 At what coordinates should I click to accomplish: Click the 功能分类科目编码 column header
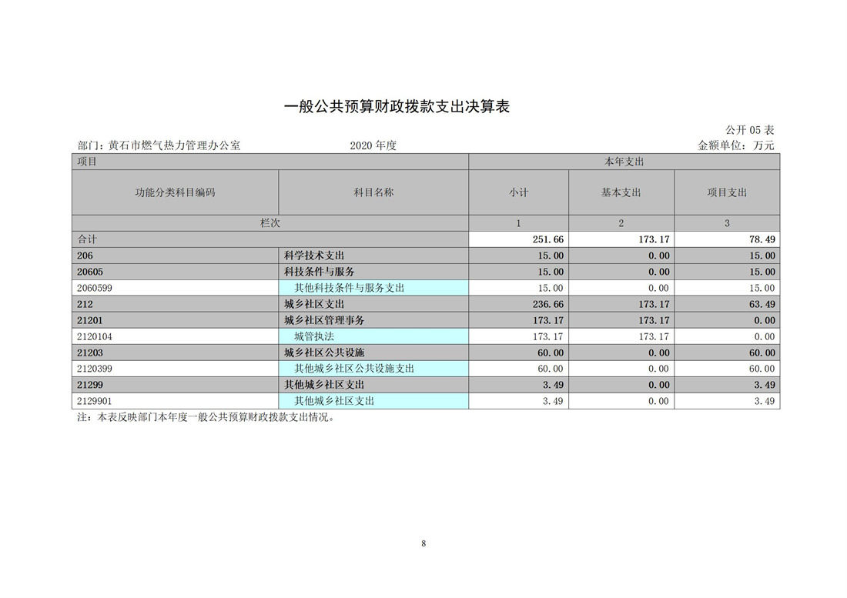click(x=175, y=192)
